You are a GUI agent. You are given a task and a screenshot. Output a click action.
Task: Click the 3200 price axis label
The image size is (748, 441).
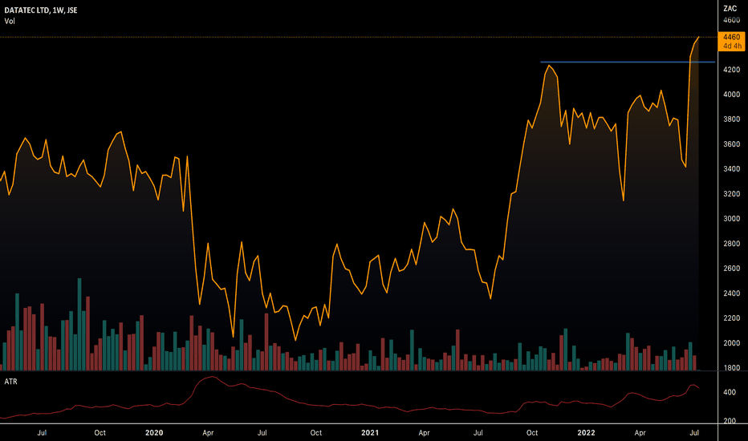(x=731, y=194)
